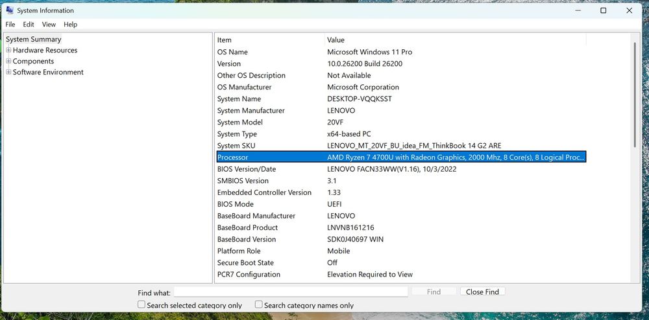
Task: Click the System Information title bar icon
Action: [x=10, y=10]
